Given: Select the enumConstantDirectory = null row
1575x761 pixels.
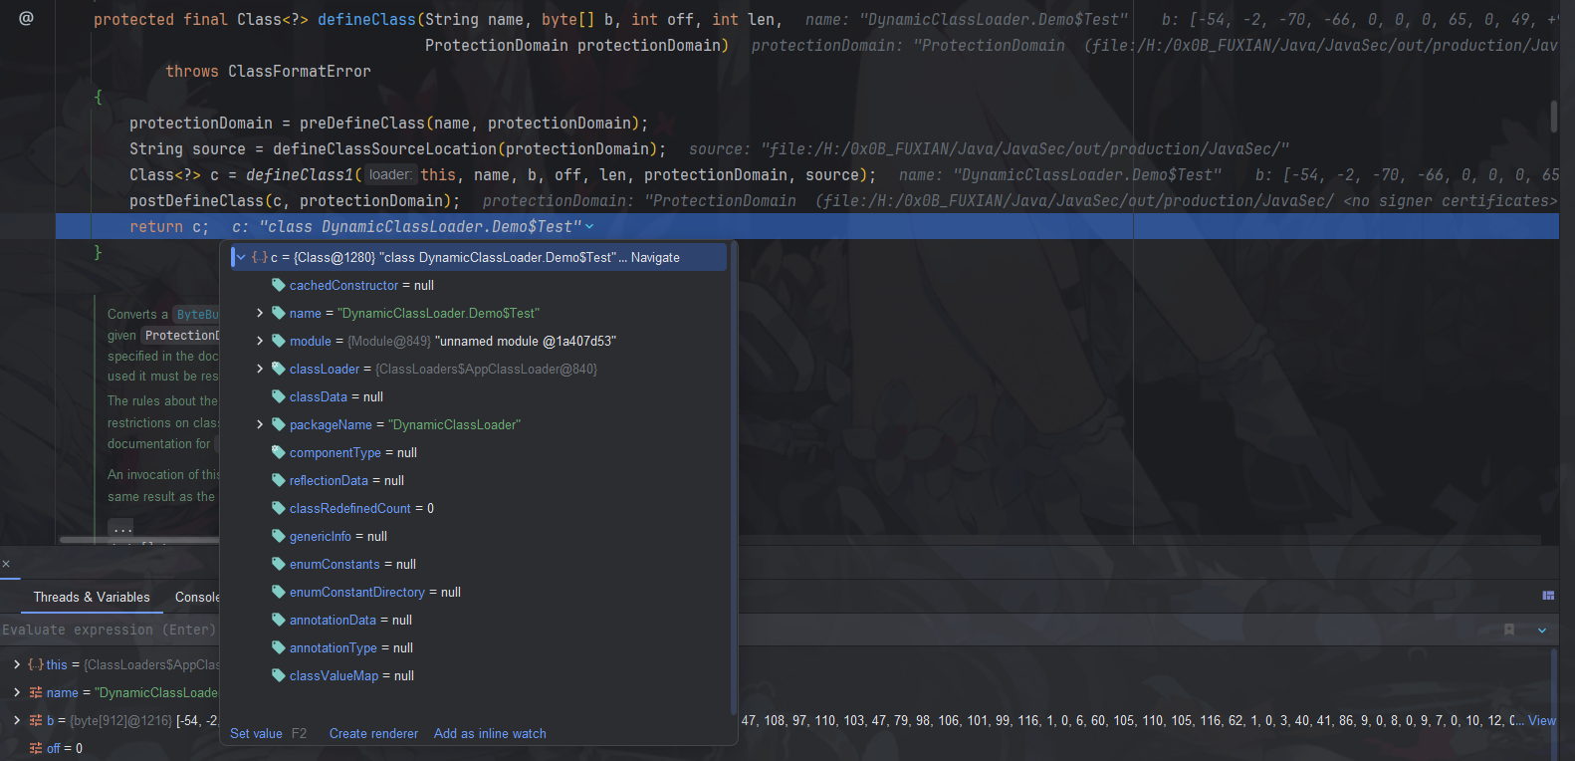Looking at the screenshot, I should coord(478,592).
